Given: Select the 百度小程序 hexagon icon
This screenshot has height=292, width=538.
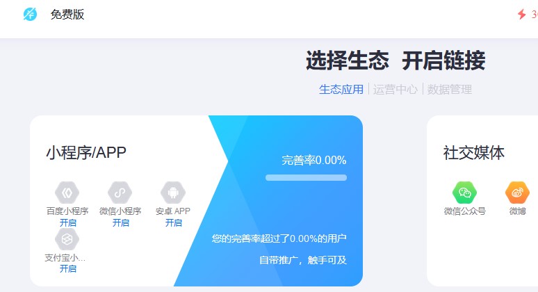Looking at the screenshot, I should pos(67,193).
